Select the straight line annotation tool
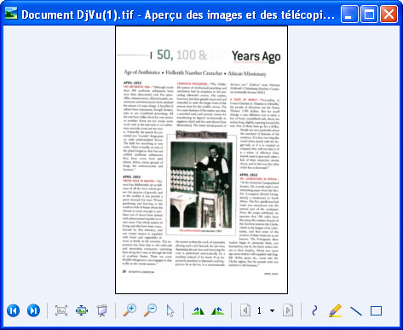Screen dimensions: 403x330 tap(356, 311)
